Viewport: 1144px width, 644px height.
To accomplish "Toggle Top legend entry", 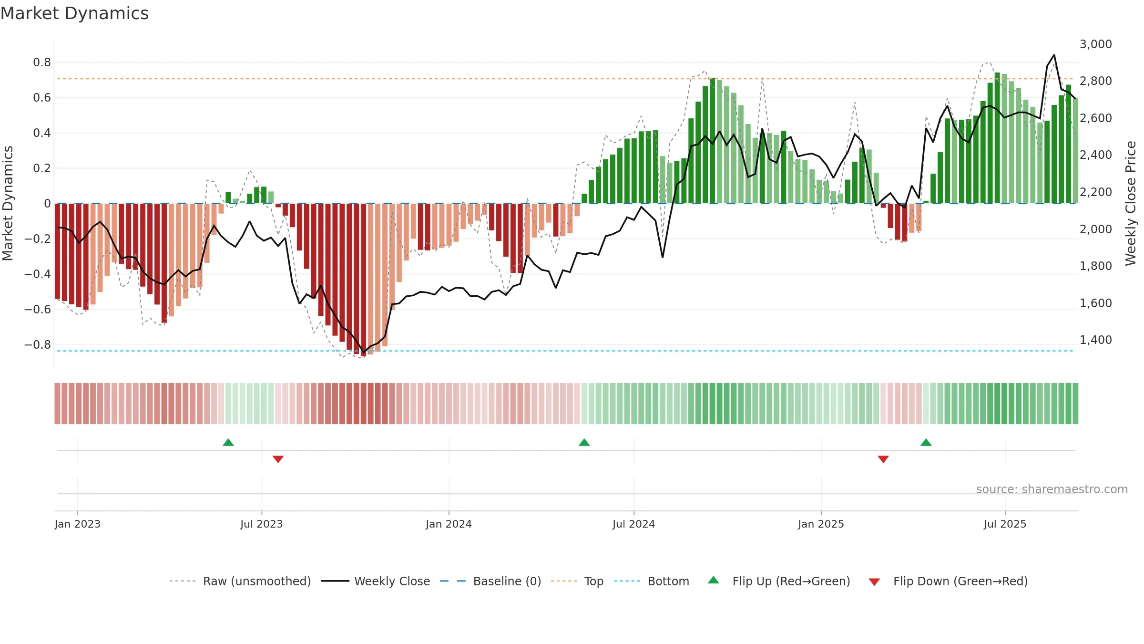I will coord(577,581).
